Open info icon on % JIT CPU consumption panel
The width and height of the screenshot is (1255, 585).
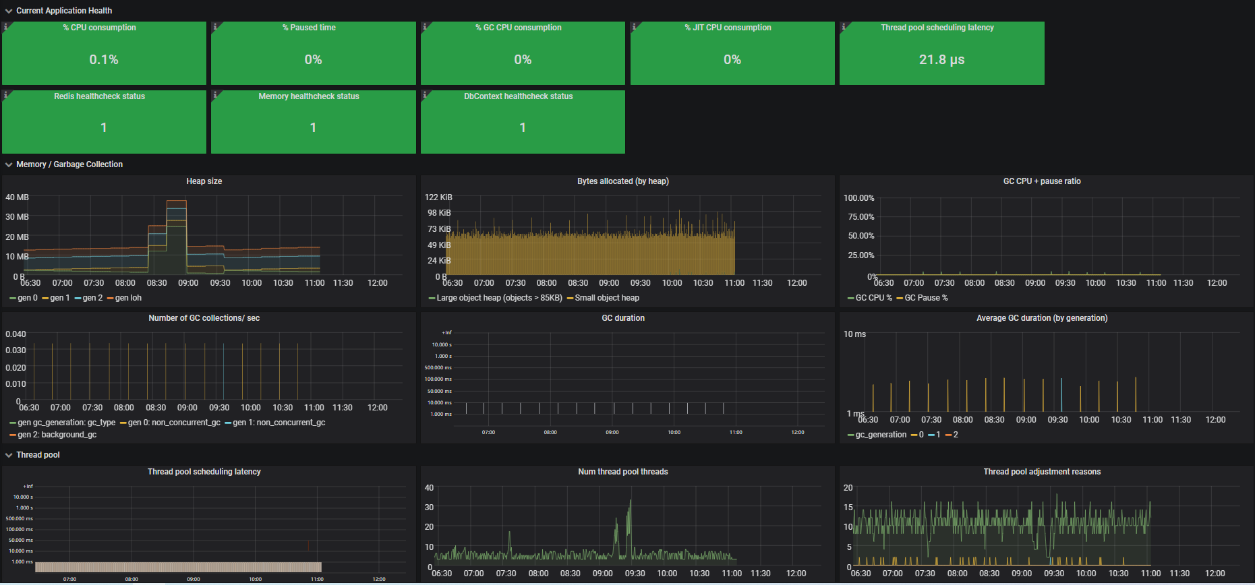point(634,26)
